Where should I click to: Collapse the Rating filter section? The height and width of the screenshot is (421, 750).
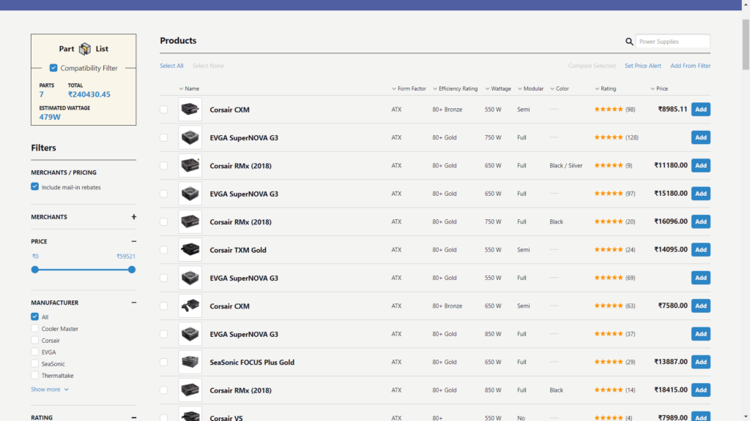[134, 417]
